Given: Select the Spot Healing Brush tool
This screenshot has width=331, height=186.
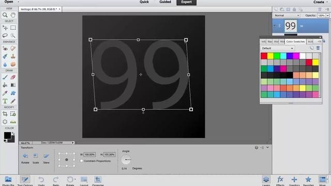Looking at the screenshot, I should click(13, 49).
